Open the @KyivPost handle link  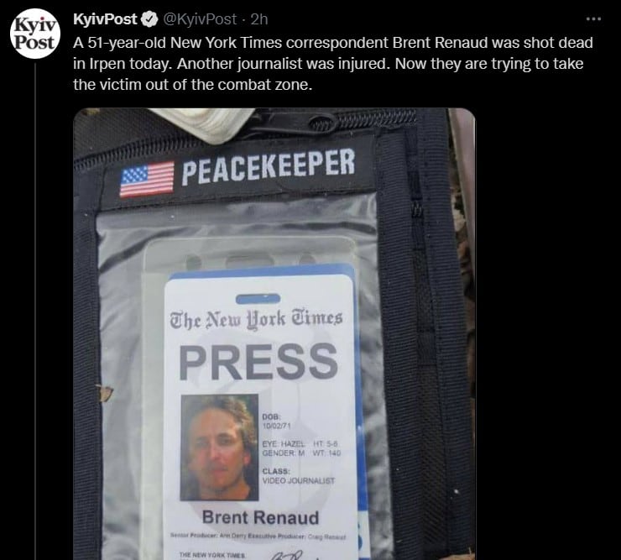pyautogui.click(x=200, y=19)
